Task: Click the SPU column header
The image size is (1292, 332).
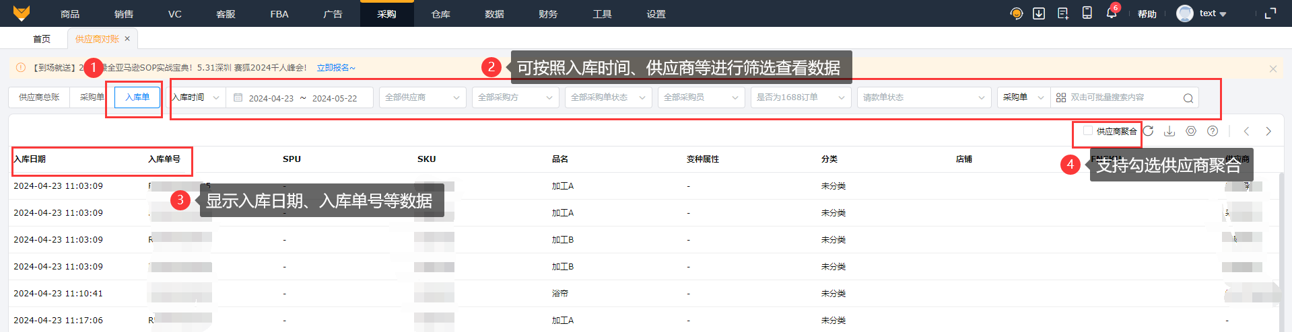Action: coord(292,159)
